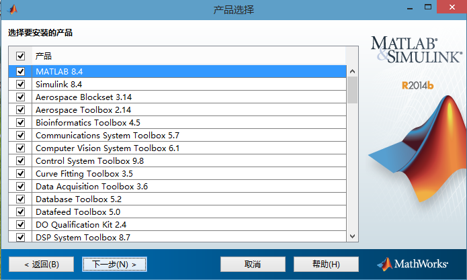Click the MathWorks logo at bottom right

pos(417,264)
